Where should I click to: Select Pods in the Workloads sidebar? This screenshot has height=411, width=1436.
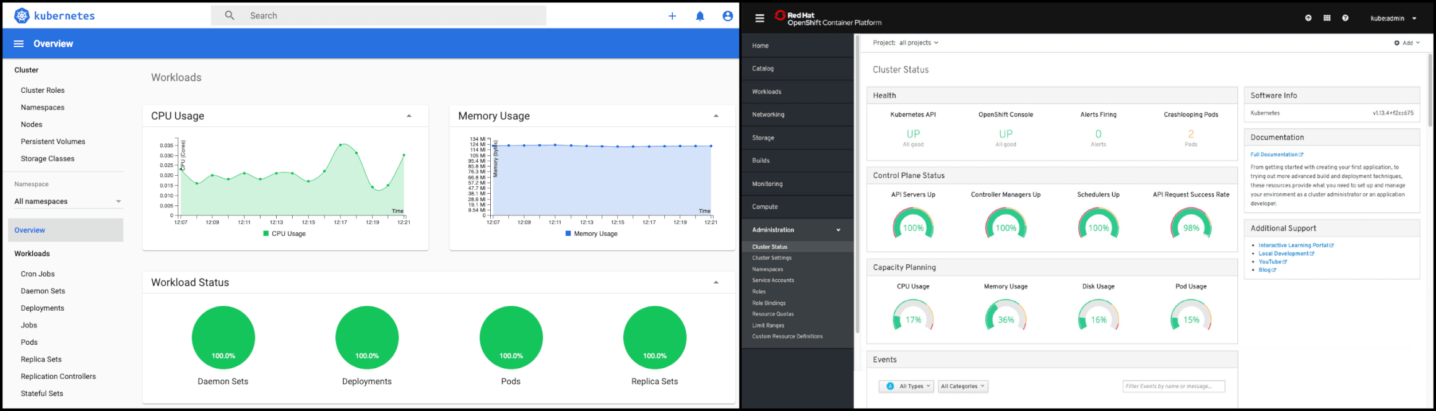click(x=29, y=342)
